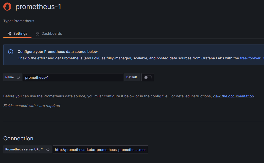Toggle the Default data source switch
The height and width of the screenshot is (163, 264).
point(148,77)
